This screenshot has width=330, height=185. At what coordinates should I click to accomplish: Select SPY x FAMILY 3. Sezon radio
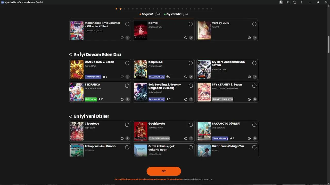[254, 86]
